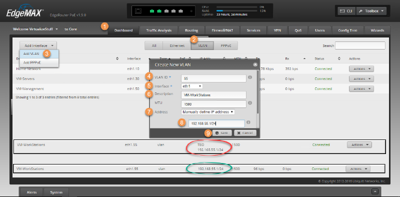The height and width of the screenshot is (197, 400).
Task: Choose Add VLAN from the menu
Action: (x=39, y=53)
